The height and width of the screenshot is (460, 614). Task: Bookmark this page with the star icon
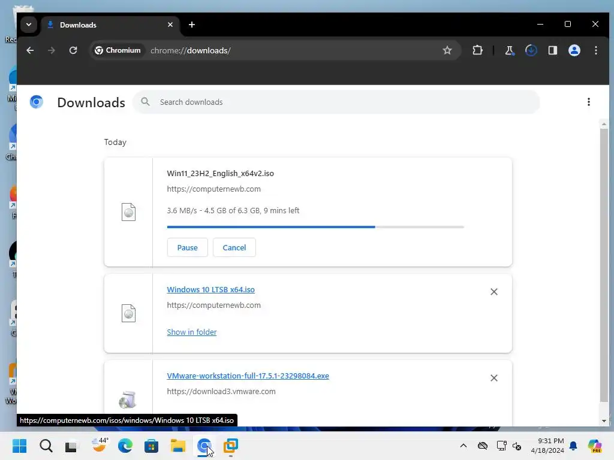click(x=447, y=50)
